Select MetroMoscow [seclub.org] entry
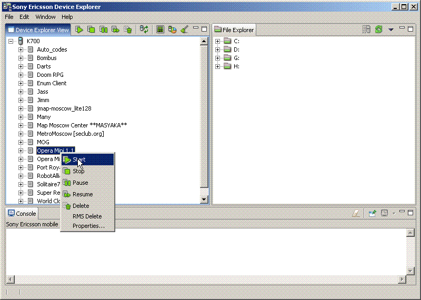Viewport: 421px width, 300px height. (71, 134)
